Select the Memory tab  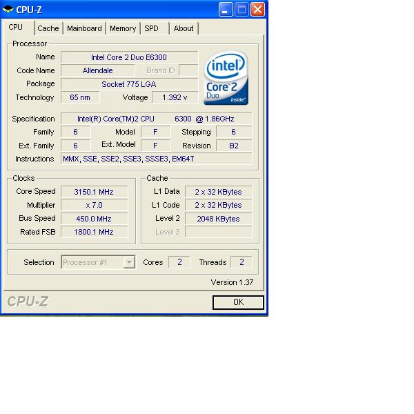[123, 28]
